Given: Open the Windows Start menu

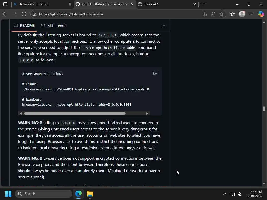Looking at the screenshot, I should point(8,194).
